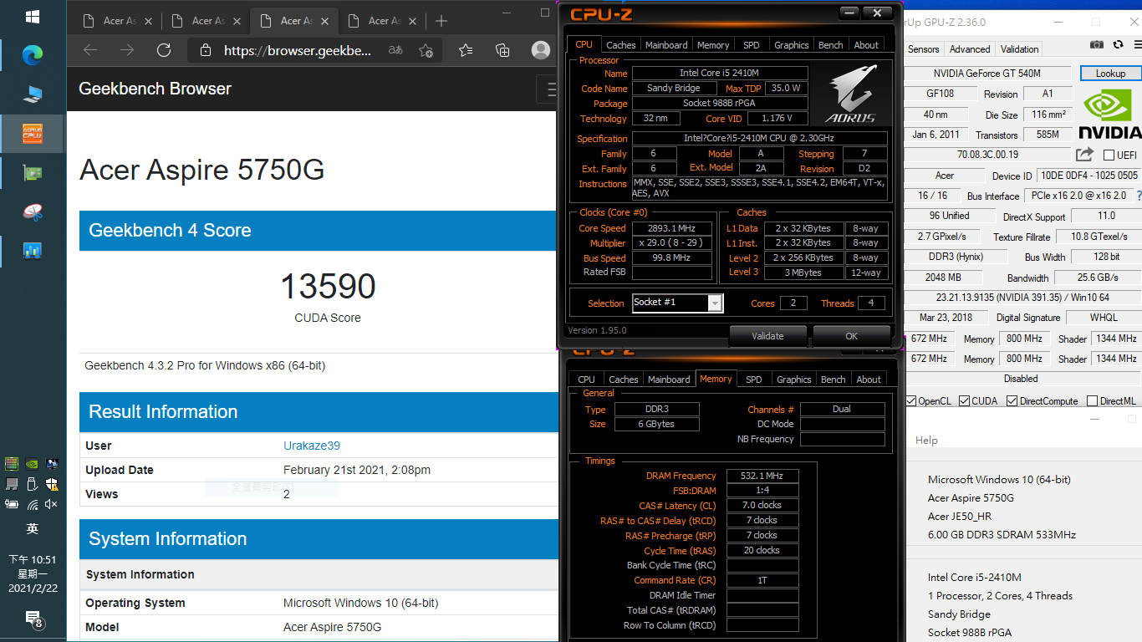Open the Snipping Tool taskbar icon
Image resolution: width=1142 pixels, height=642 pixels.
tap(33, 211)
